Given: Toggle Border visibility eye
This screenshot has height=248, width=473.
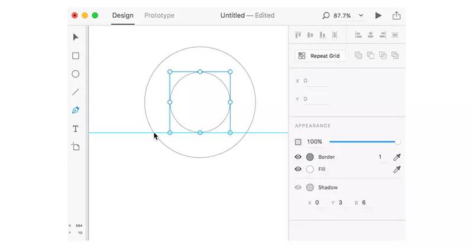Looking at the screenshot, I should click(x=298, y=157).
